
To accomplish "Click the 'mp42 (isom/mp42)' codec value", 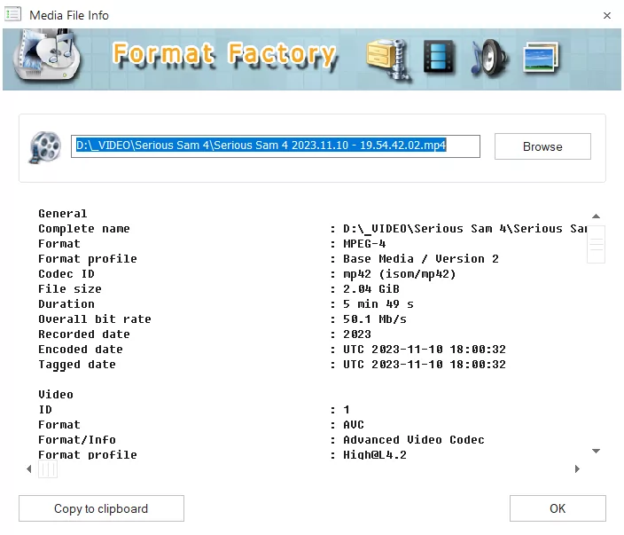I will [399, 274].
